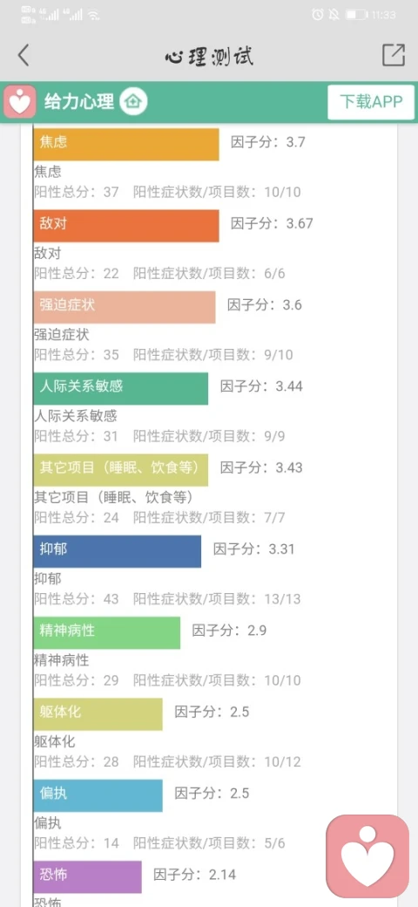418x907 pixels.
Task: Tap the 给力心理 title text
Action: 79,102
